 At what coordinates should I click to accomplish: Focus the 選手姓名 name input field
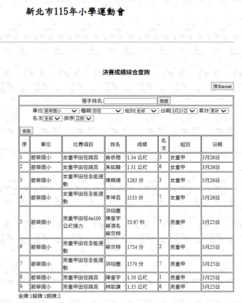pyautogui.click(x=131, y=101)
